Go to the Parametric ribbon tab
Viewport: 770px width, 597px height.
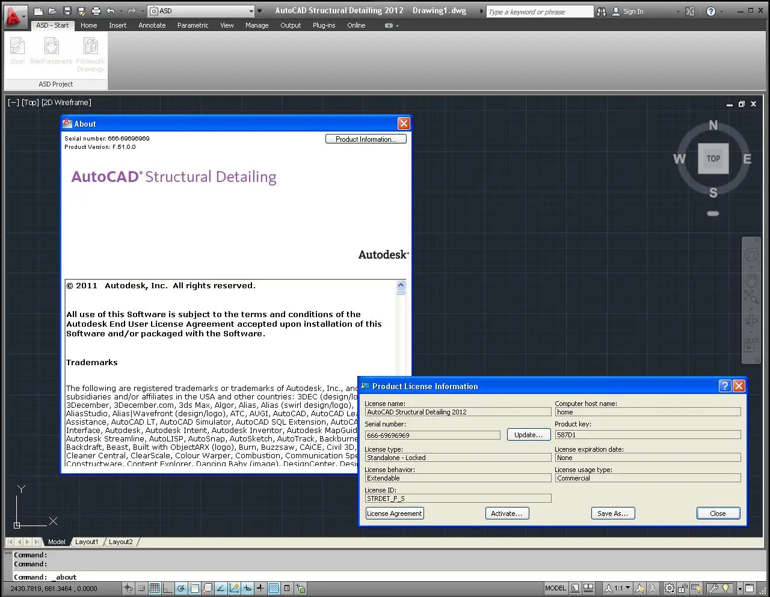click(x=193, y=25)
